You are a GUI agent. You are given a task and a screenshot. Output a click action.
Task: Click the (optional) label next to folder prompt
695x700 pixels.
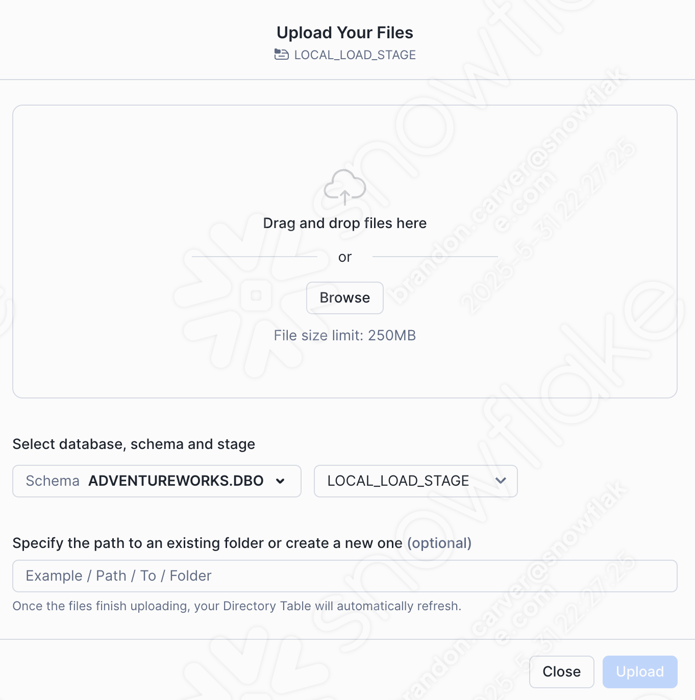coord(439,543)
